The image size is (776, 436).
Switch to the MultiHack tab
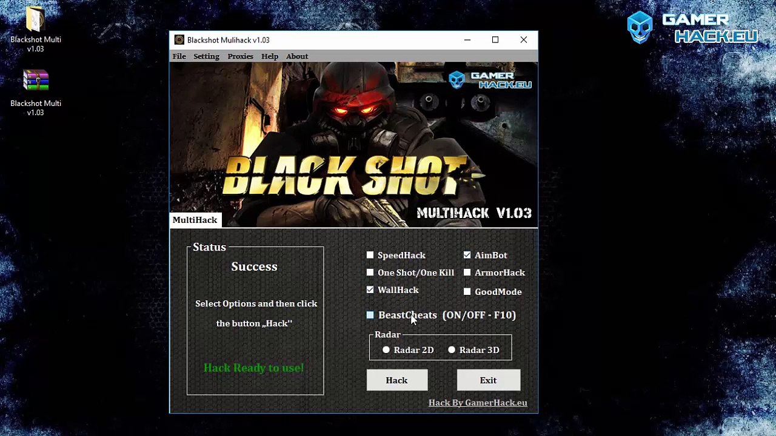point(195,220)
